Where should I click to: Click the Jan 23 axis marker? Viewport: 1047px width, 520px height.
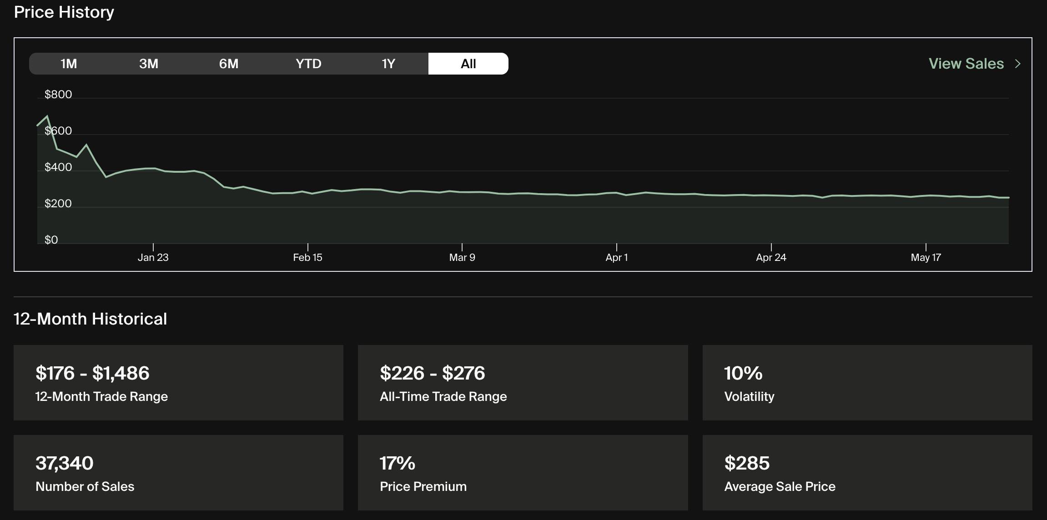[153, 257]
